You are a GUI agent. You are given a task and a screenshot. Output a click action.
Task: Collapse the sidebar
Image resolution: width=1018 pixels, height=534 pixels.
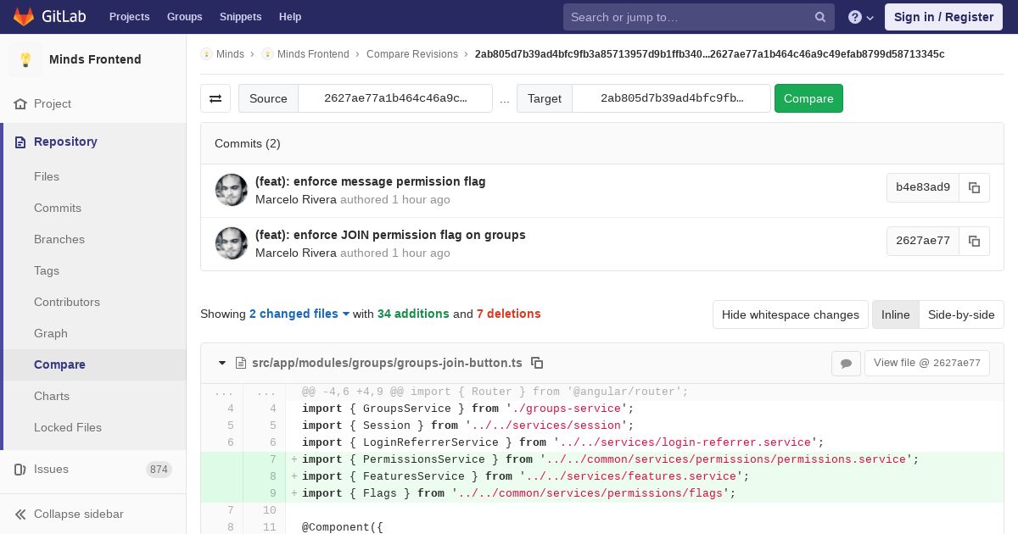78,514
